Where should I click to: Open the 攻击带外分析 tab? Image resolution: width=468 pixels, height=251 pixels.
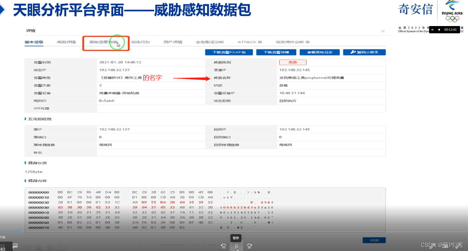pos(290,42)
